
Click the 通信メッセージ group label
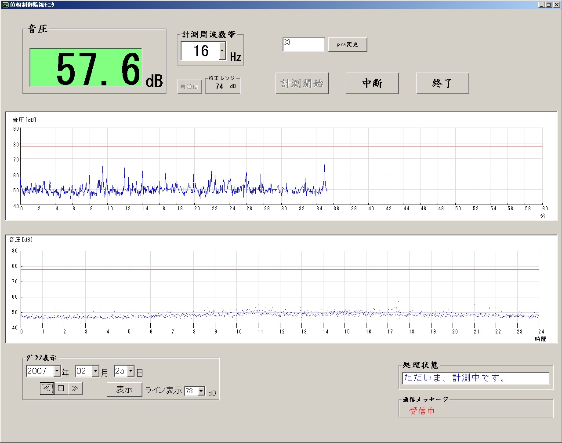point(425,399)
